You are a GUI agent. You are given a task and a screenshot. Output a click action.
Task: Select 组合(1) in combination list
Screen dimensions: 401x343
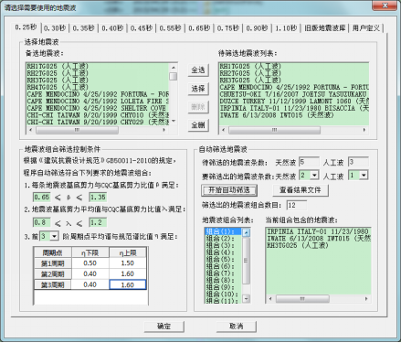tap(224, 231)
